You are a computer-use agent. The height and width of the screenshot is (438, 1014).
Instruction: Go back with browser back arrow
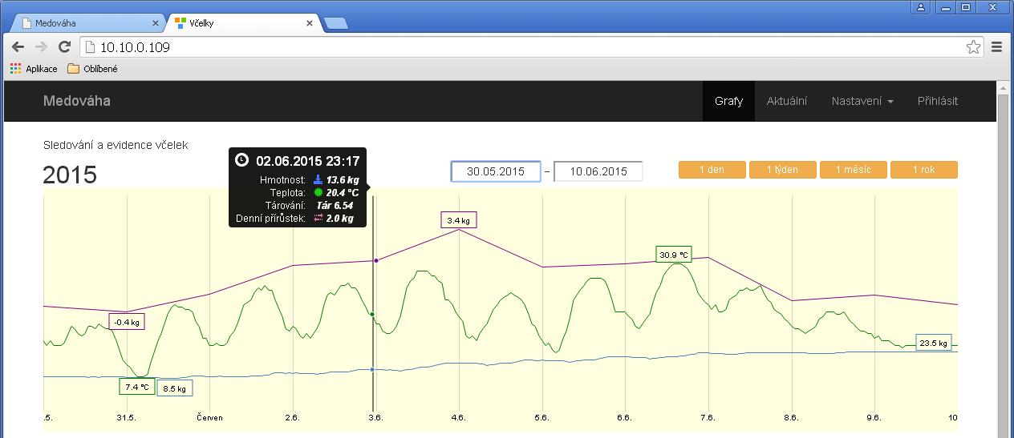point(18,47)
